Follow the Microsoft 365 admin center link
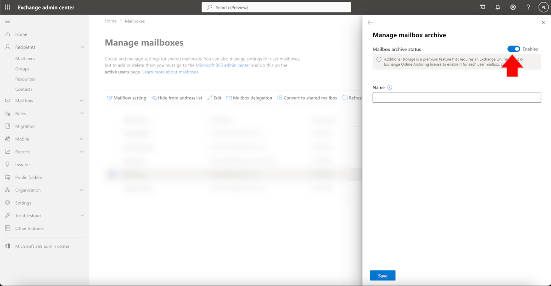Screen dimensions: 551x286 click(223, 65)
